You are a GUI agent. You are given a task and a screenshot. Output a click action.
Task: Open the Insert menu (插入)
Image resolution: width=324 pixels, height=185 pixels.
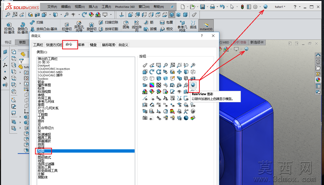(x=93, y=7)
